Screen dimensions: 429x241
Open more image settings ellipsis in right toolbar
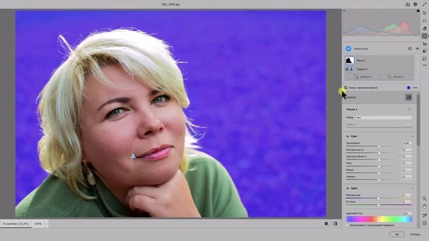point(424,66)
